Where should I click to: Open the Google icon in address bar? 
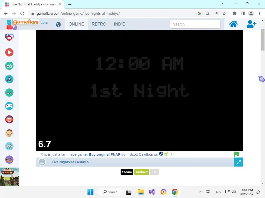click(199, 13)
